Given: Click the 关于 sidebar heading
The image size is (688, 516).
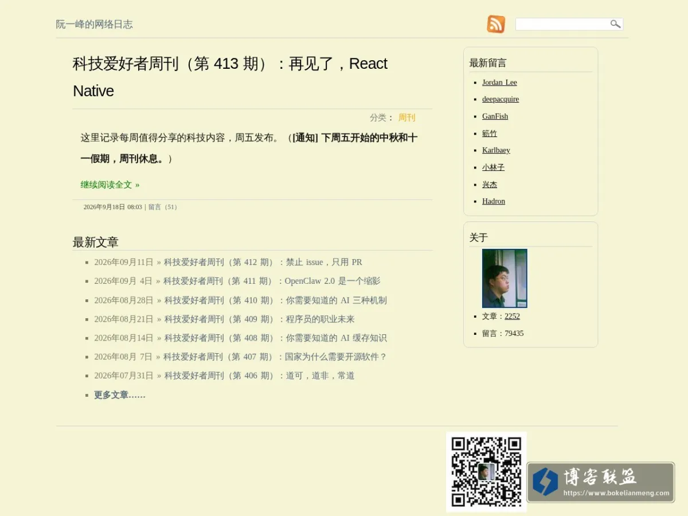Looking at the screenshot, I should [479, 237].
